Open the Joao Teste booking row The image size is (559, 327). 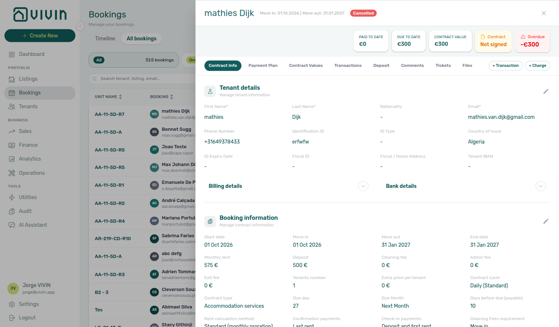[142, 150]
